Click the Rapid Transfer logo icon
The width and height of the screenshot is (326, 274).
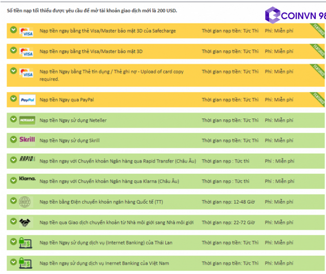(27, 160)
